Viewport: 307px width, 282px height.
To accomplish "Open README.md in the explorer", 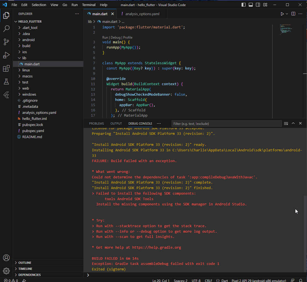I will pyautogui.click(x=32, y=137).
